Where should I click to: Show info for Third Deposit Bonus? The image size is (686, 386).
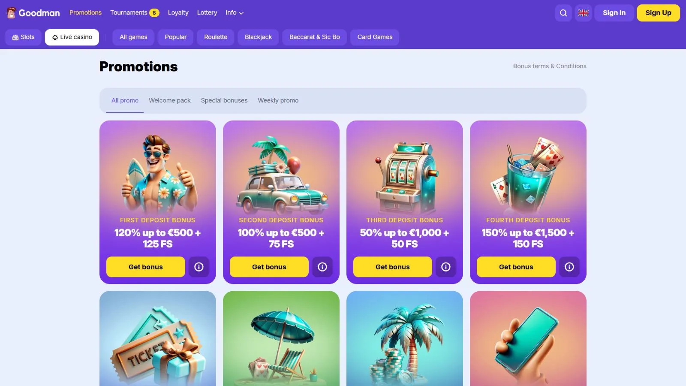tap(446, 267)
